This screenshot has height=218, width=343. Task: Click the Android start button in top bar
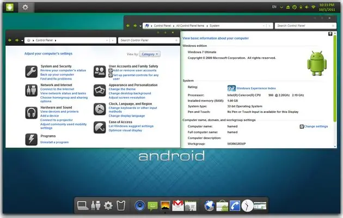(x=10, y=7)
